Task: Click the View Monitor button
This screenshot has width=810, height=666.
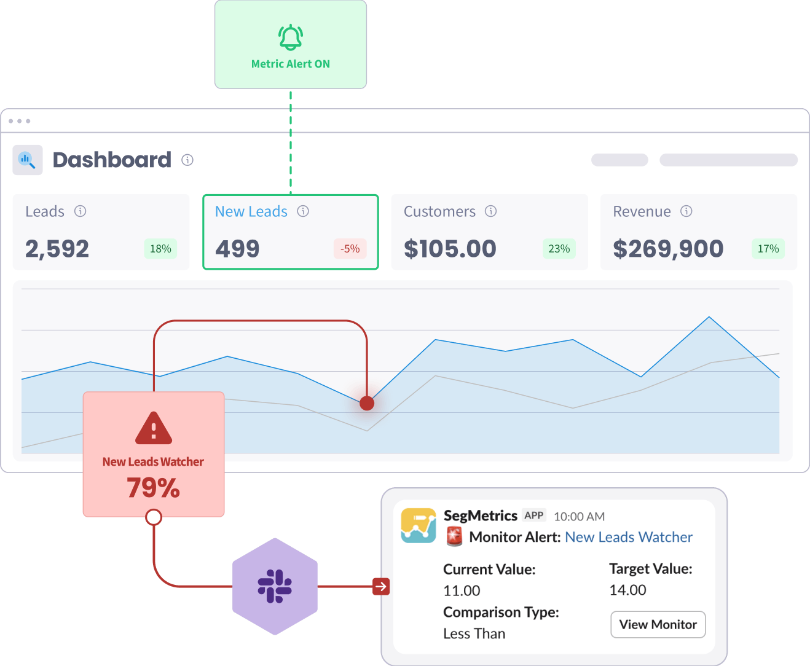Action: pyautogui.click(x=658, y=624)
